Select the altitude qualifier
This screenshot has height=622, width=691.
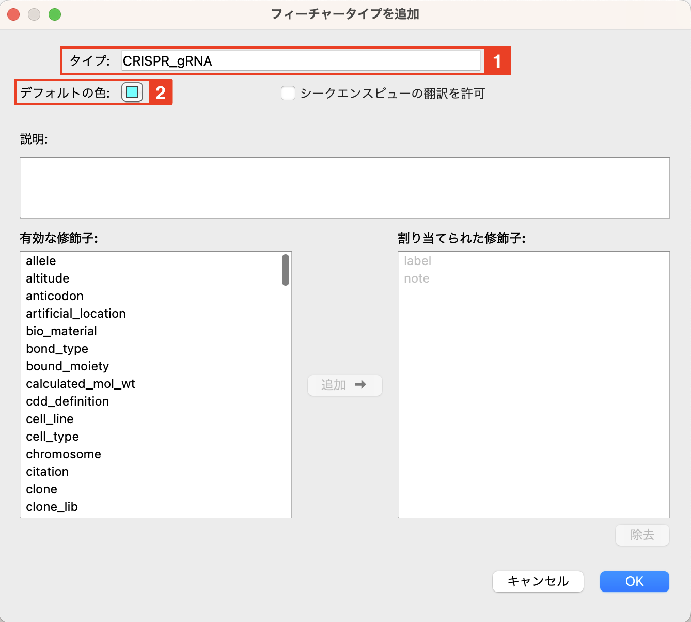coord(48,278)
